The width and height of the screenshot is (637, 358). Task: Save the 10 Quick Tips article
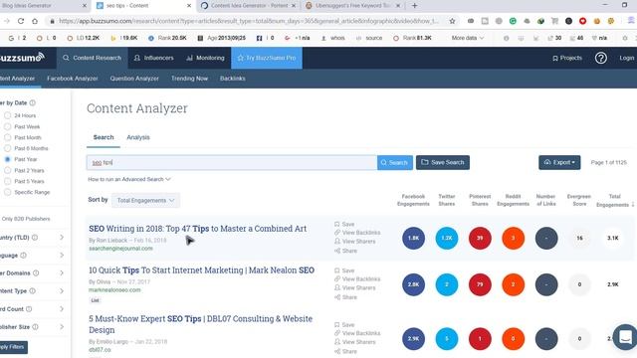pos(344,270)
